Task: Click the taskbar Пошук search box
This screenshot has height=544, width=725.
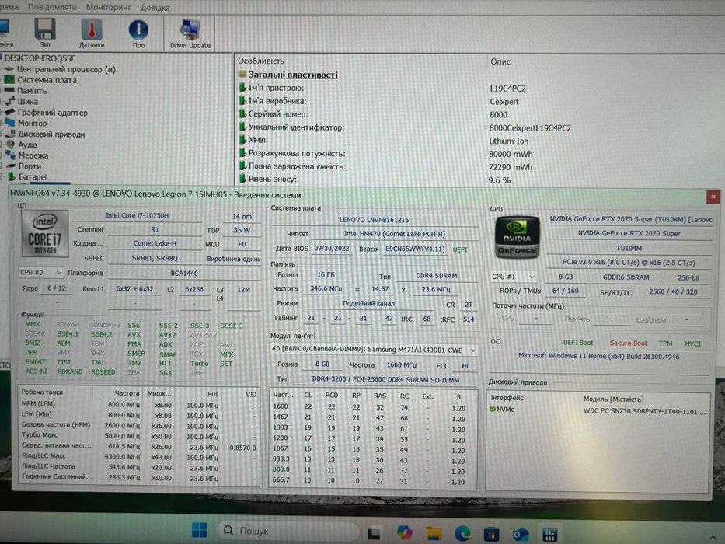Action: pos(288,531)
